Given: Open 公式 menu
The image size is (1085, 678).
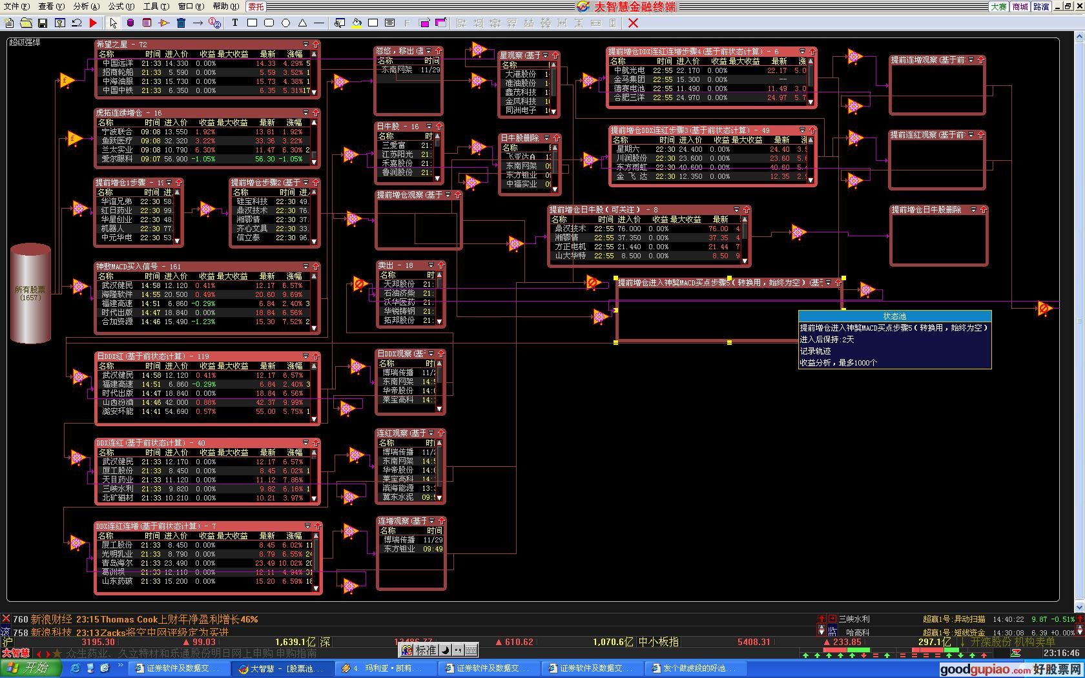Looking at the screenshot, I should click(x=121, y=6).
